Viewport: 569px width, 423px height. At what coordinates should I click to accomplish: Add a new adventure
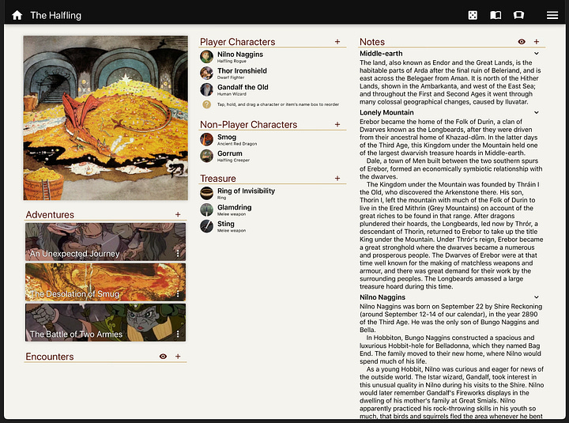pyautogui.click(x=178, y=214)
